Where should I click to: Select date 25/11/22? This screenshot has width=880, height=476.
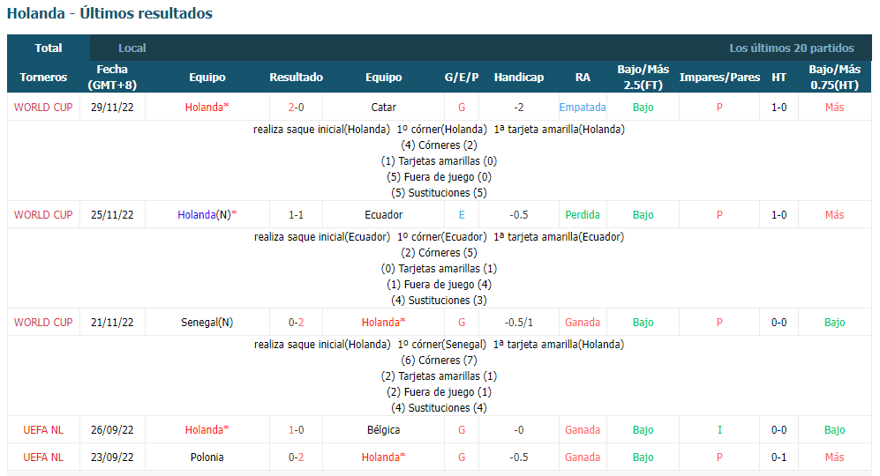coord(112,215)
